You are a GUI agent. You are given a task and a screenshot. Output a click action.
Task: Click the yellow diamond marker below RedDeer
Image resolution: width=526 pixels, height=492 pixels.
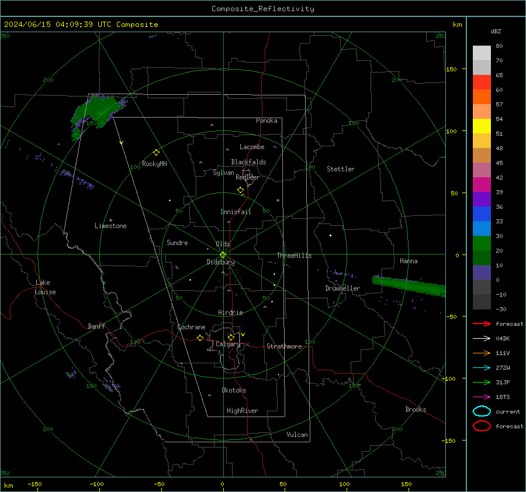coord(240,190)
